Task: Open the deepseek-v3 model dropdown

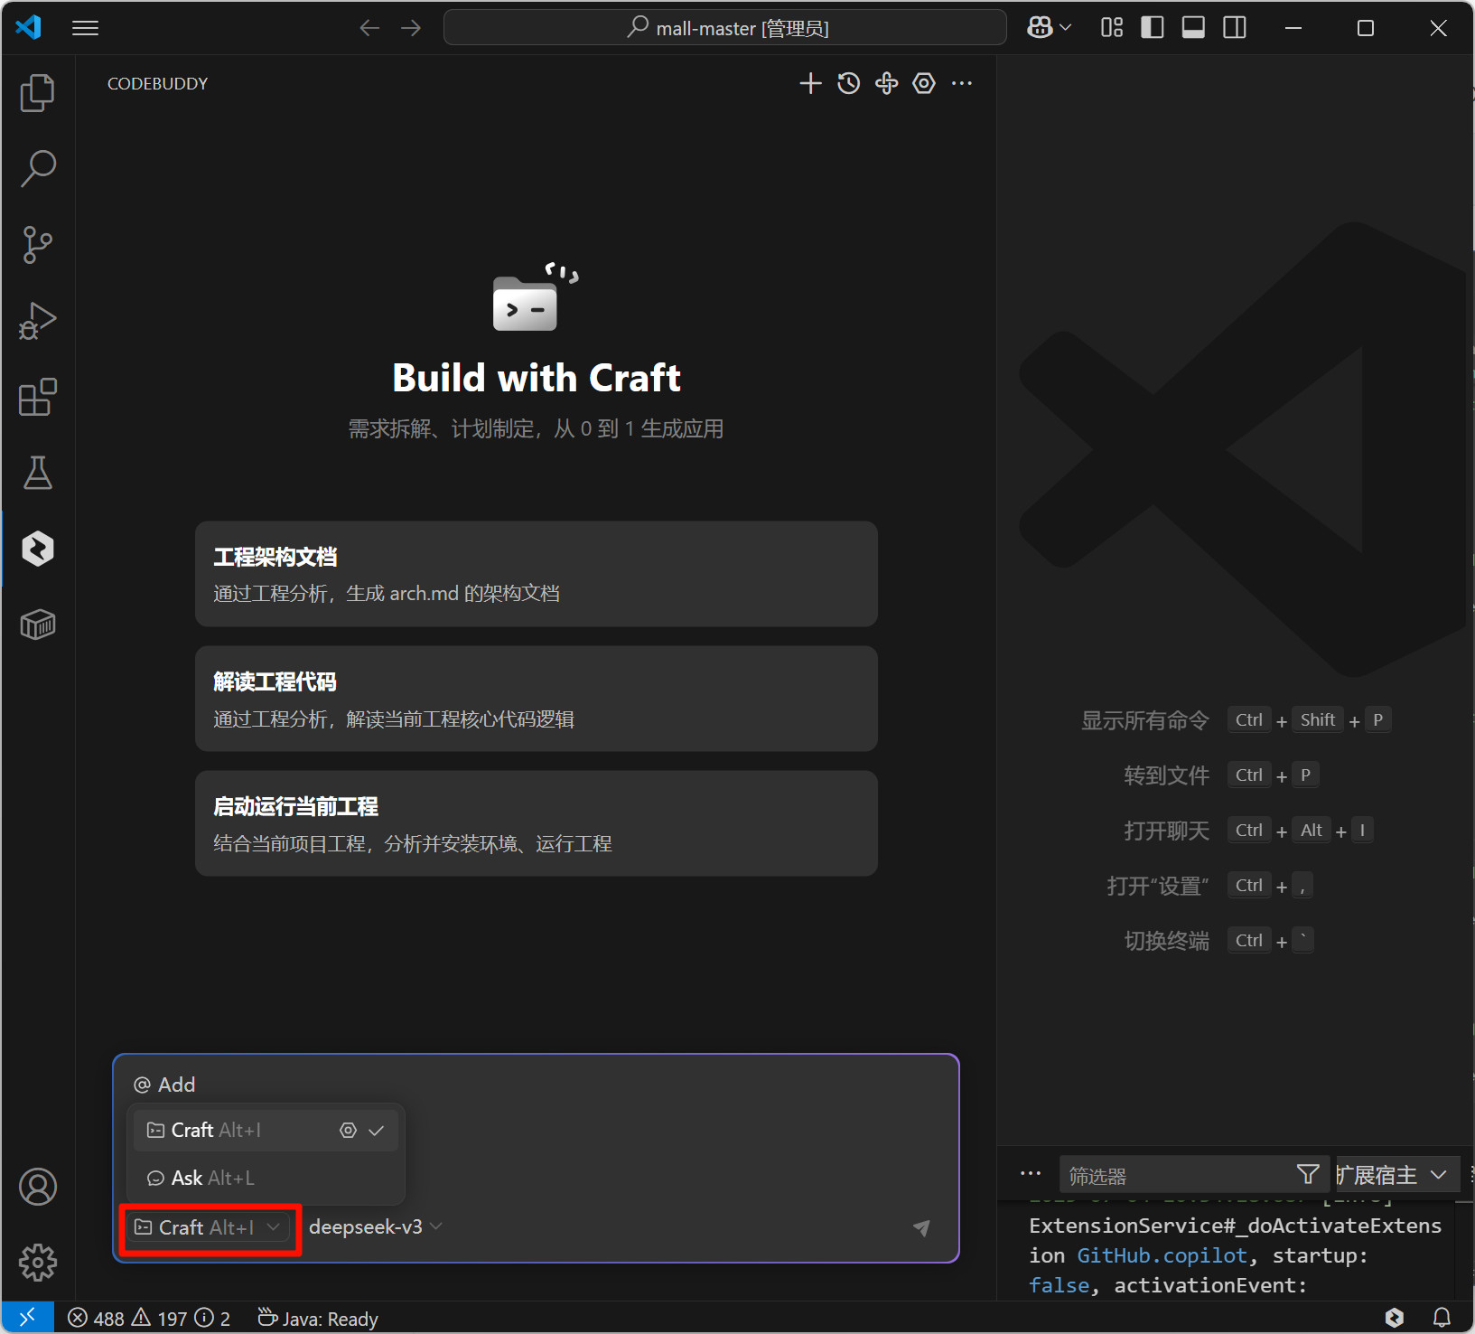Action: pos(375,1226)
